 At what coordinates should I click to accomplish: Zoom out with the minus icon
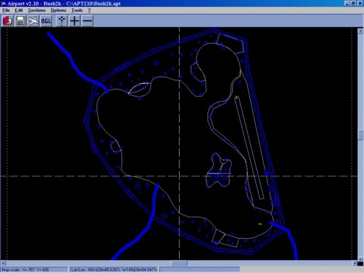tap(87, 21)
